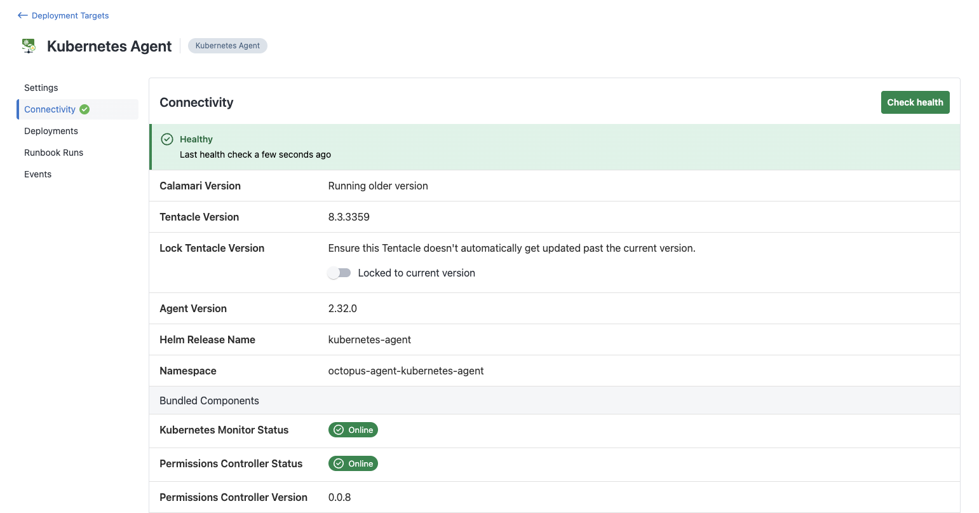Follow the Deployment Targets link

tap(68, 15)
